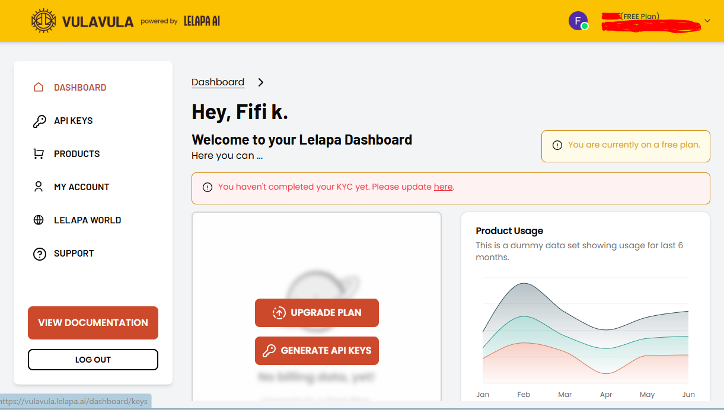Screen dimensions: 724x410
Task: Click the LOG OUT button
Action: (x=93, y=360)
